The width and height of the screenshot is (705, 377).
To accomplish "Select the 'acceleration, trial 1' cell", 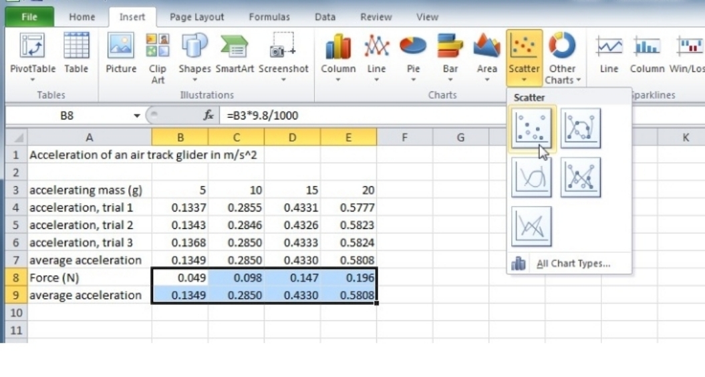I will (x=90, y=208).
